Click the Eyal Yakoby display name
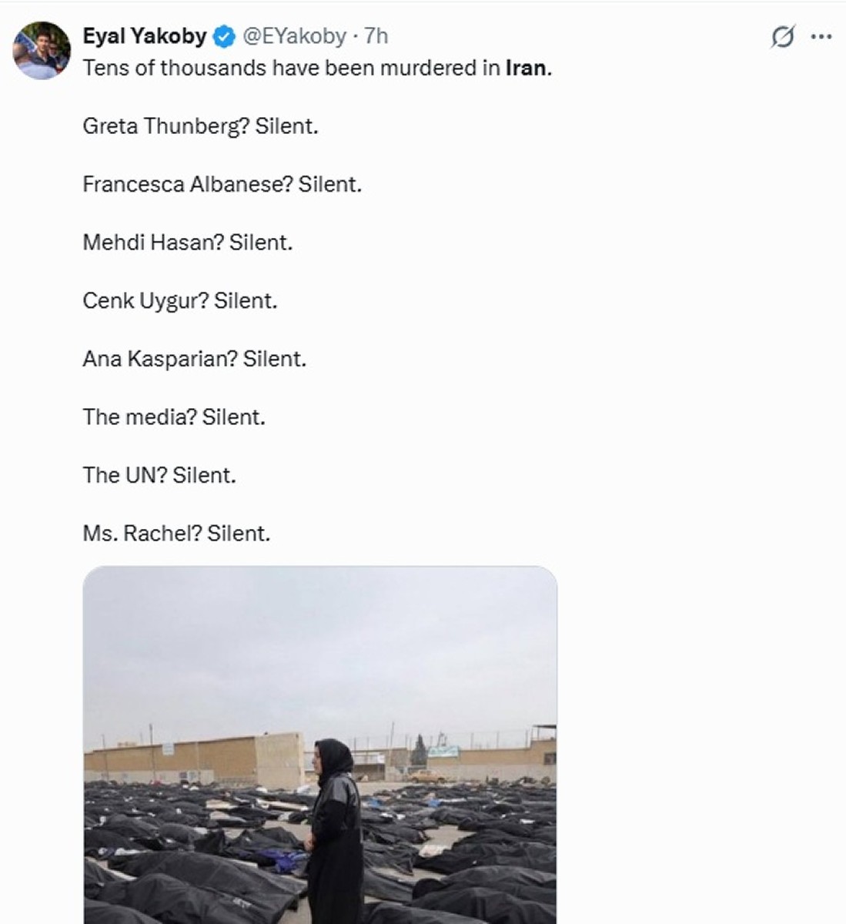The height and width of the screenshot is (924, 846). tap(145, 35)
